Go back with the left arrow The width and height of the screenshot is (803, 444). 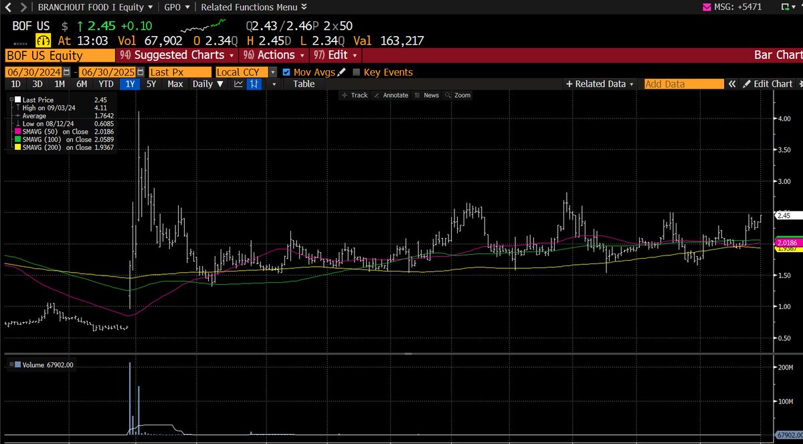point(7,7)
